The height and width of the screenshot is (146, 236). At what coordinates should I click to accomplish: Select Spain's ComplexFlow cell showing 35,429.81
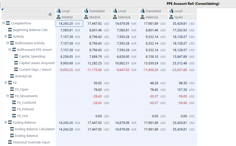point(180,23)
